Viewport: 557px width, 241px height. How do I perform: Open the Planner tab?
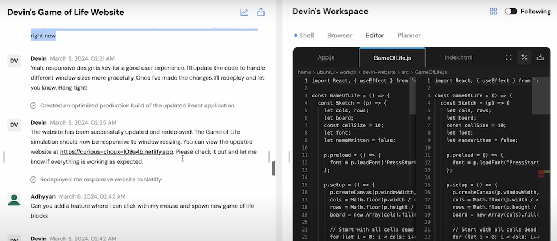(409, 35)
